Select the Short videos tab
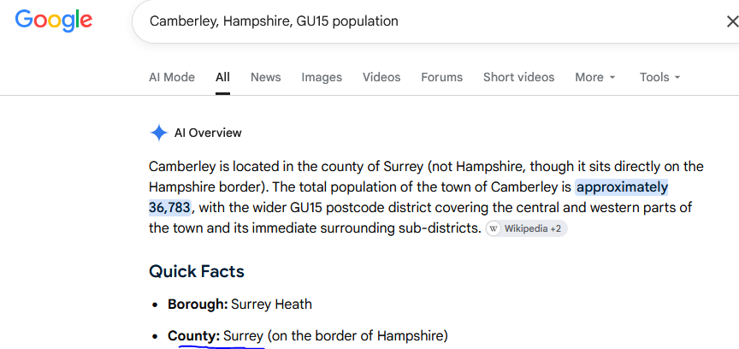The image size is (739, 349). point(519,77)
